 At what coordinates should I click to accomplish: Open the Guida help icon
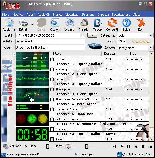click(126, 23)
